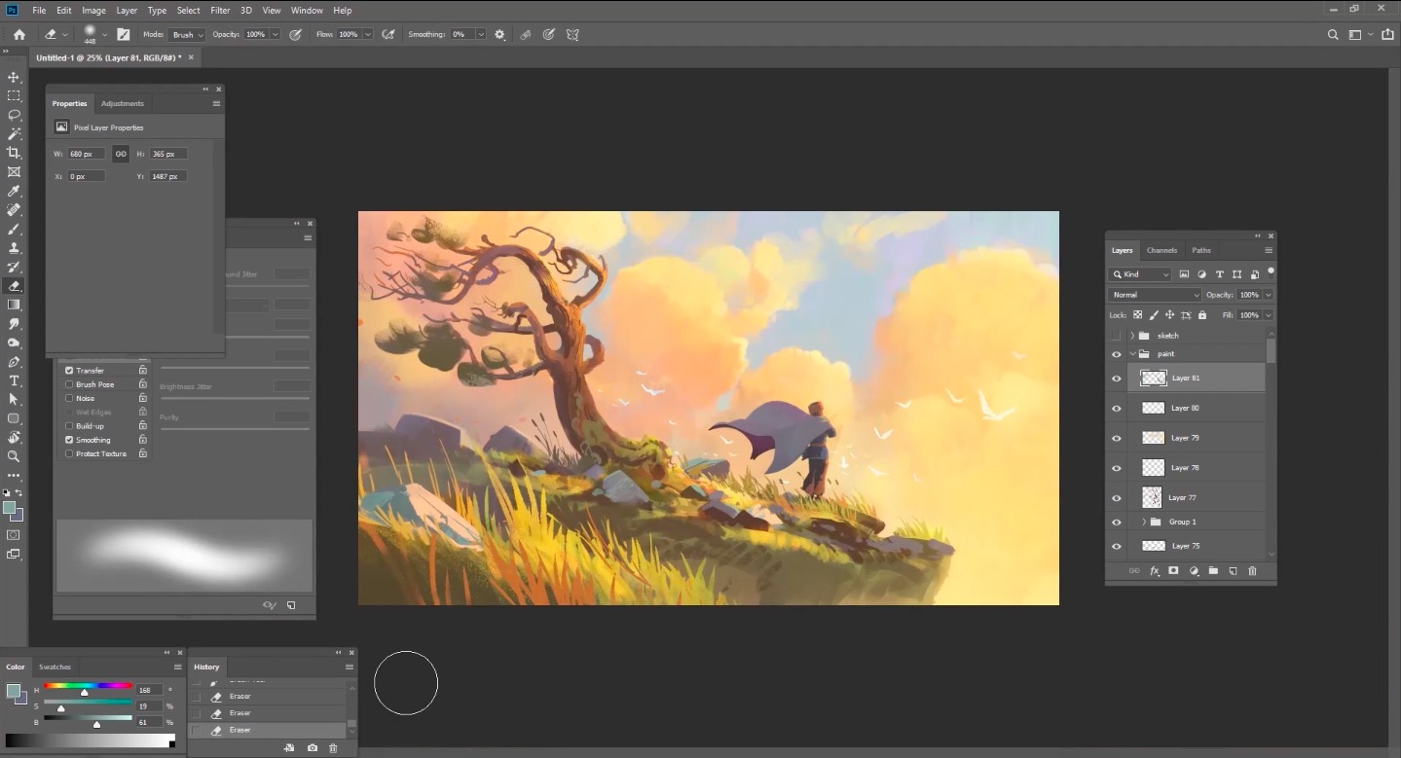
Task: Select the Magic Wand tool
Action: pos(14,133)
